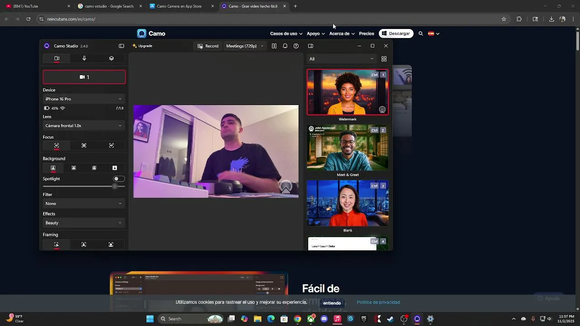Select camera source 1 button
Viewport: 580px width, 326px height.
84,77
